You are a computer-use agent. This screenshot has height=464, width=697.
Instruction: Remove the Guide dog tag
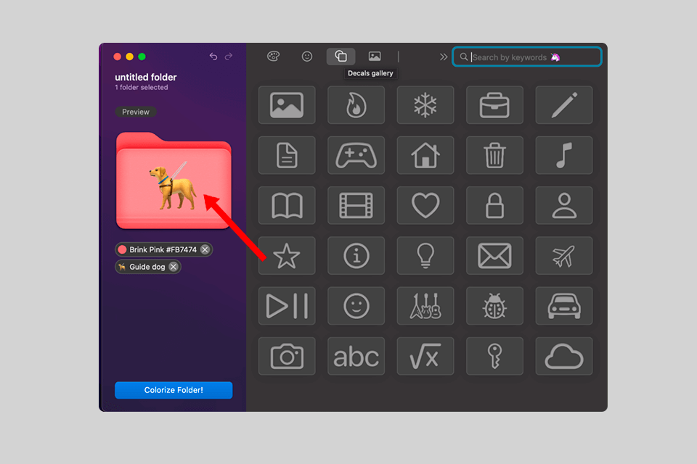point(174,267)
